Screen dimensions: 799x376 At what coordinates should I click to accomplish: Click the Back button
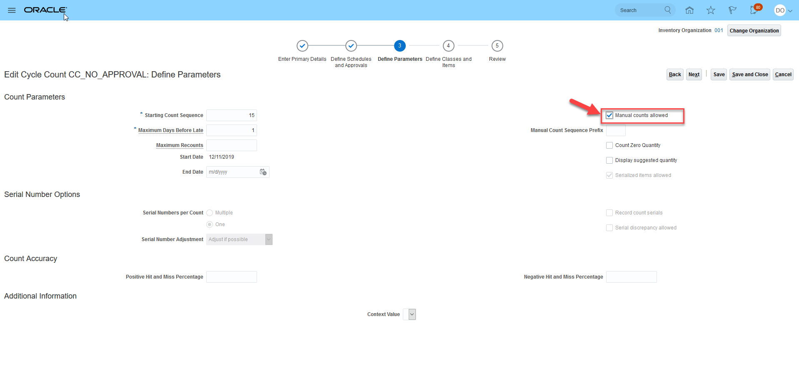[675, 75]
